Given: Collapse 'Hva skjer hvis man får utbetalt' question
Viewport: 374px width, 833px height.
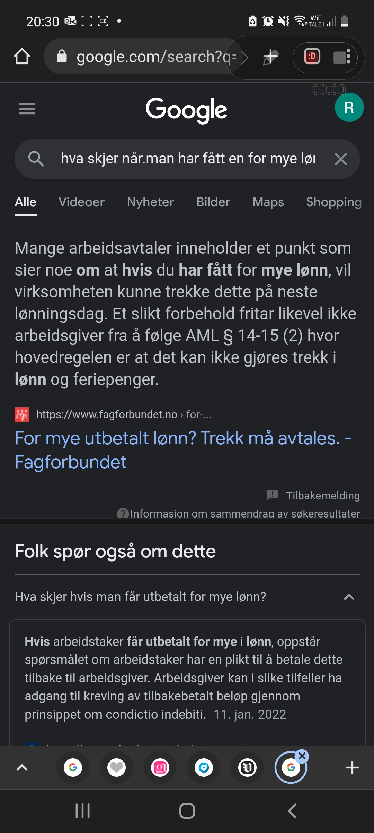Looking at the screenshot, I should [349, 597].
